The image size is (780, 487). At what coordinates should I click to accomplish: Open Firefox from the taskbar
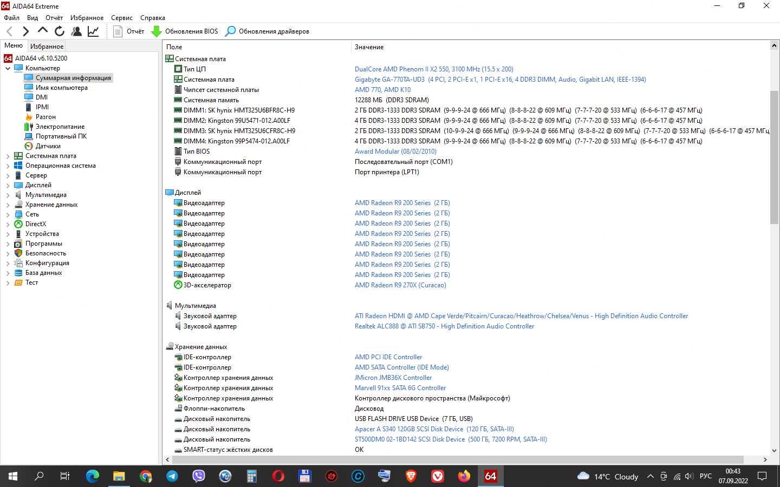tap(464, 476)
